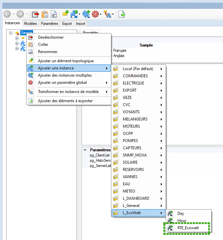Click the Rename toolbar icon
223x240 pixels.
point(54,14)
